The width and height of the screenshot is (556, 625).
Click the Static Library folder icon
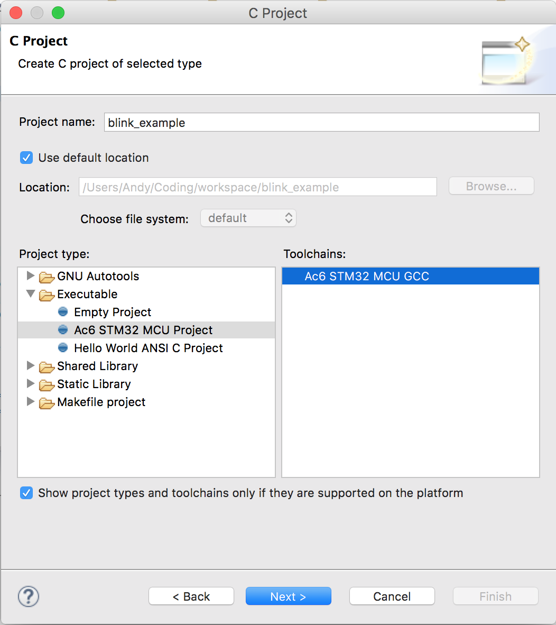coord(47,384)
